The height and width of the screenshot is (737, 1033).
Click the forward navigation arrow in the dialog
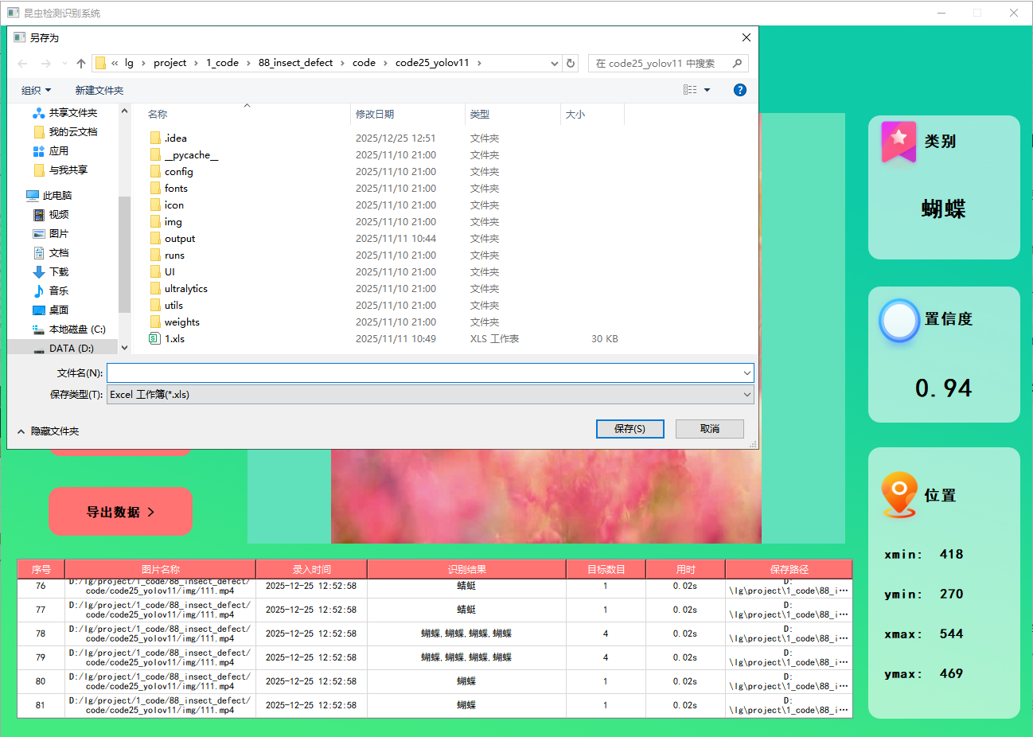click(x=45, y=64)
